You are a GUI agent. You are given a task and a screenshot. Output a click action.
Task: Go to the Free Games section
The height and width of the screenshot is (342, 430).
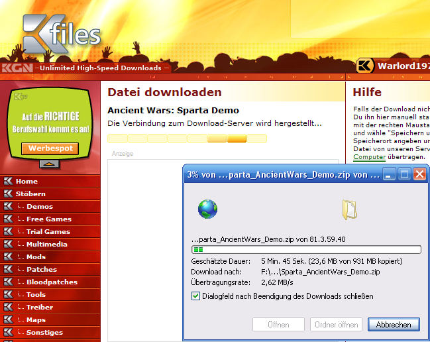point(50,219)
